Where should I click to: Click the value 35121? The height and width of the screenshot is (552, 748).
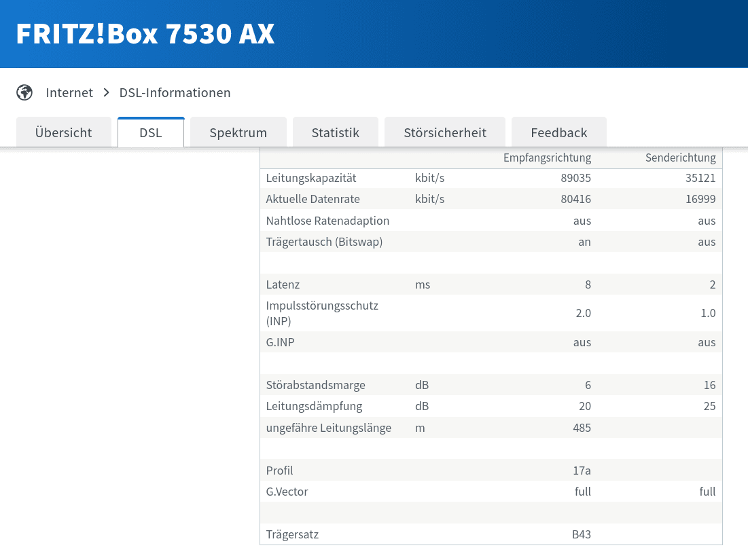click(x=700, y=179)
